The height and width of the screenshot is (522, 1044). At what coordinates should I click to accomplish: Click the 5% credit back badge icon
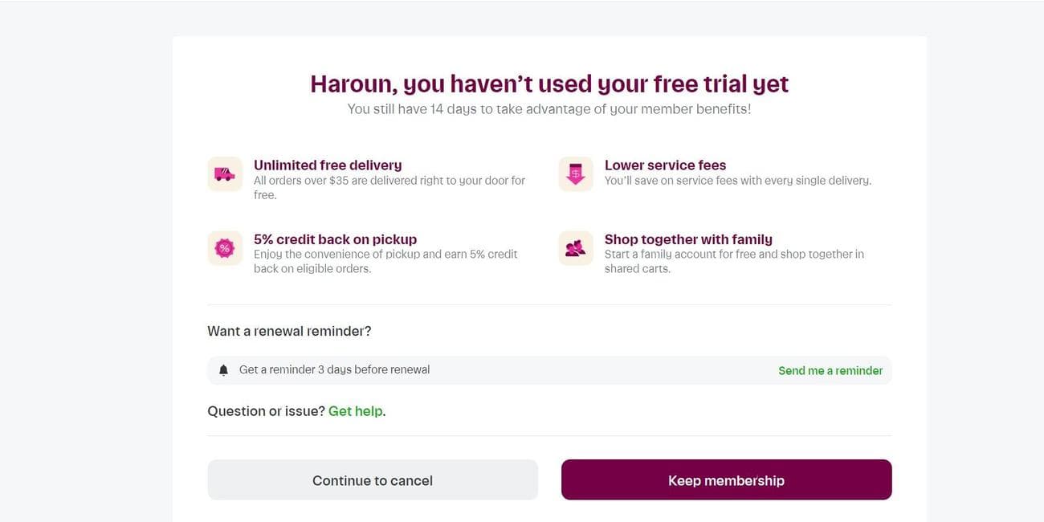[225, 246]
